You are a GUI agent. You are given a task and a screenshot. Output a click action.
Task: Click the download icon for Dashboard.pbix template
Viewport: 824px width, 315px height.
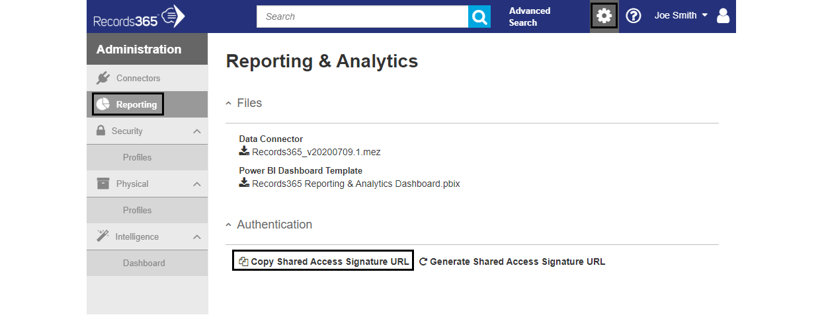coord(244,183)
